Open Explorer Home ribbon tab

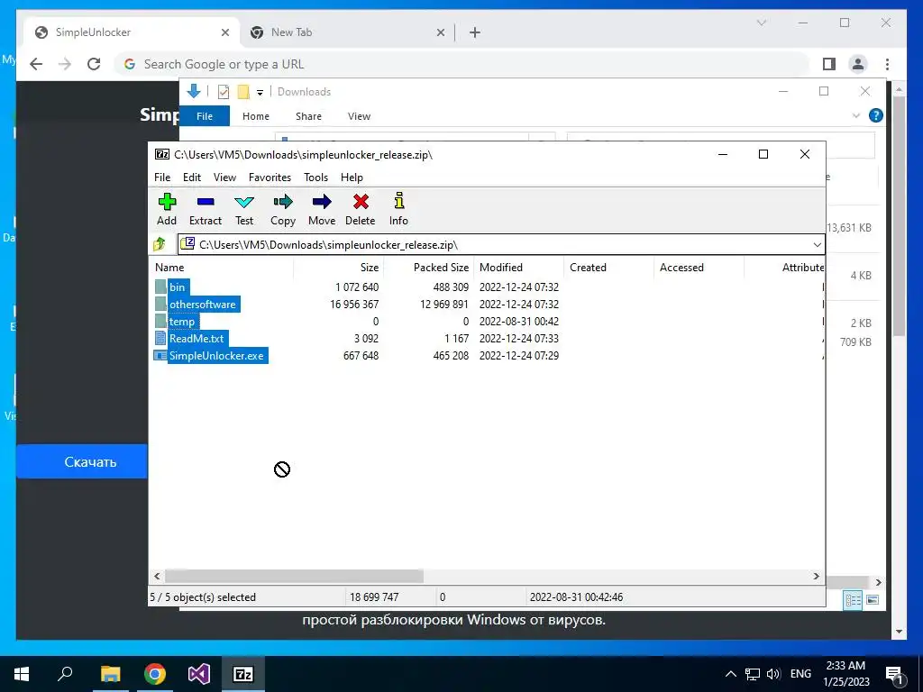click(255, 116)
